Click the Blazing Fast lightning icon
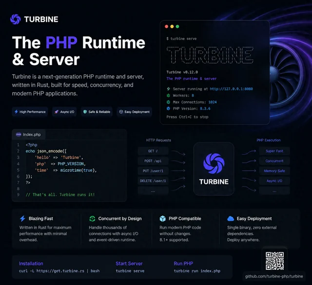 coord(23,218)
